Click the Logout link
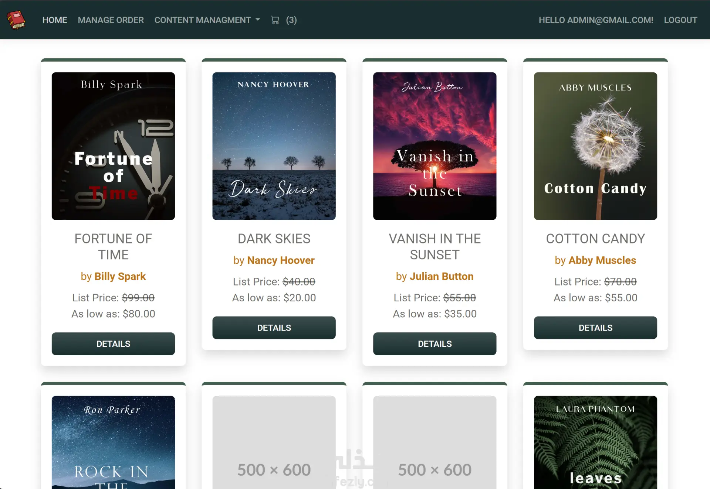 point(680,20)
